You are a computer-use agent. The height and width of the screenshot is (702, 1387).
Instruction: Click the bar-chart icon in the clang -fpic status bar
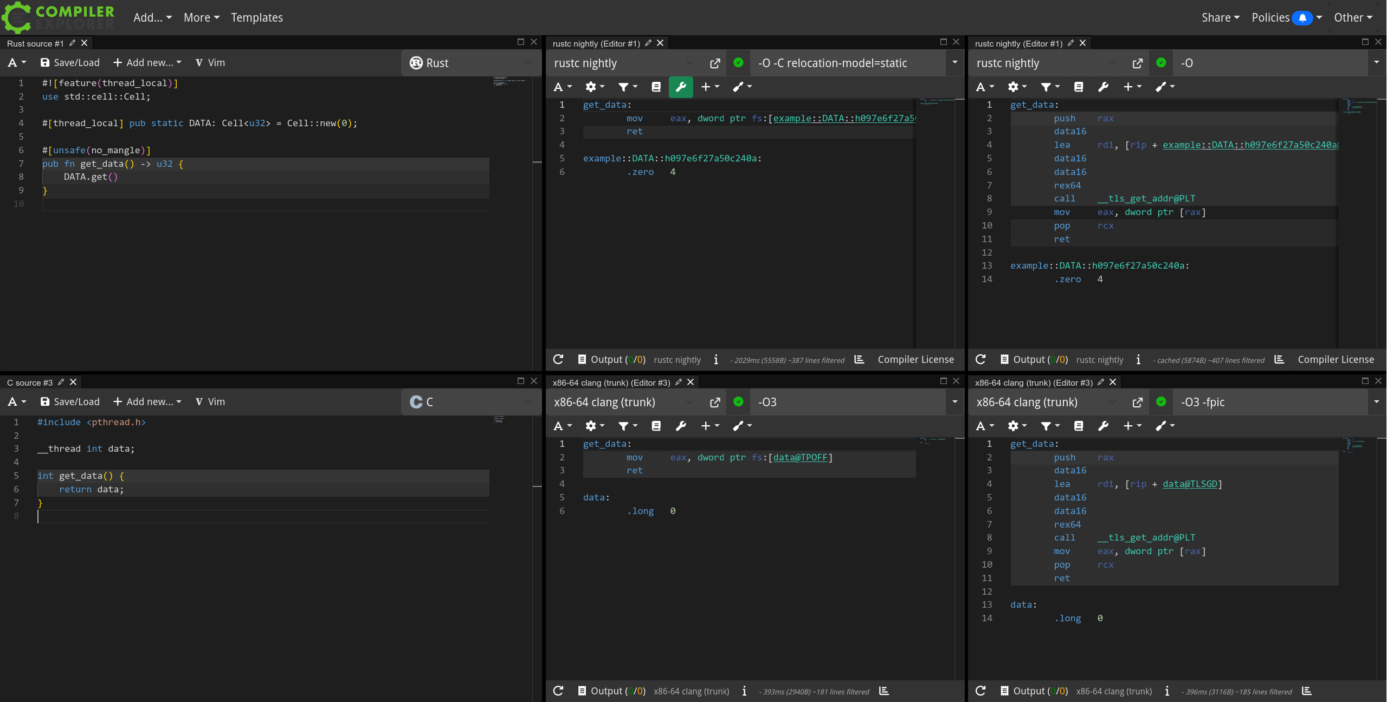pyautogui.click(x=1307, y=691)
